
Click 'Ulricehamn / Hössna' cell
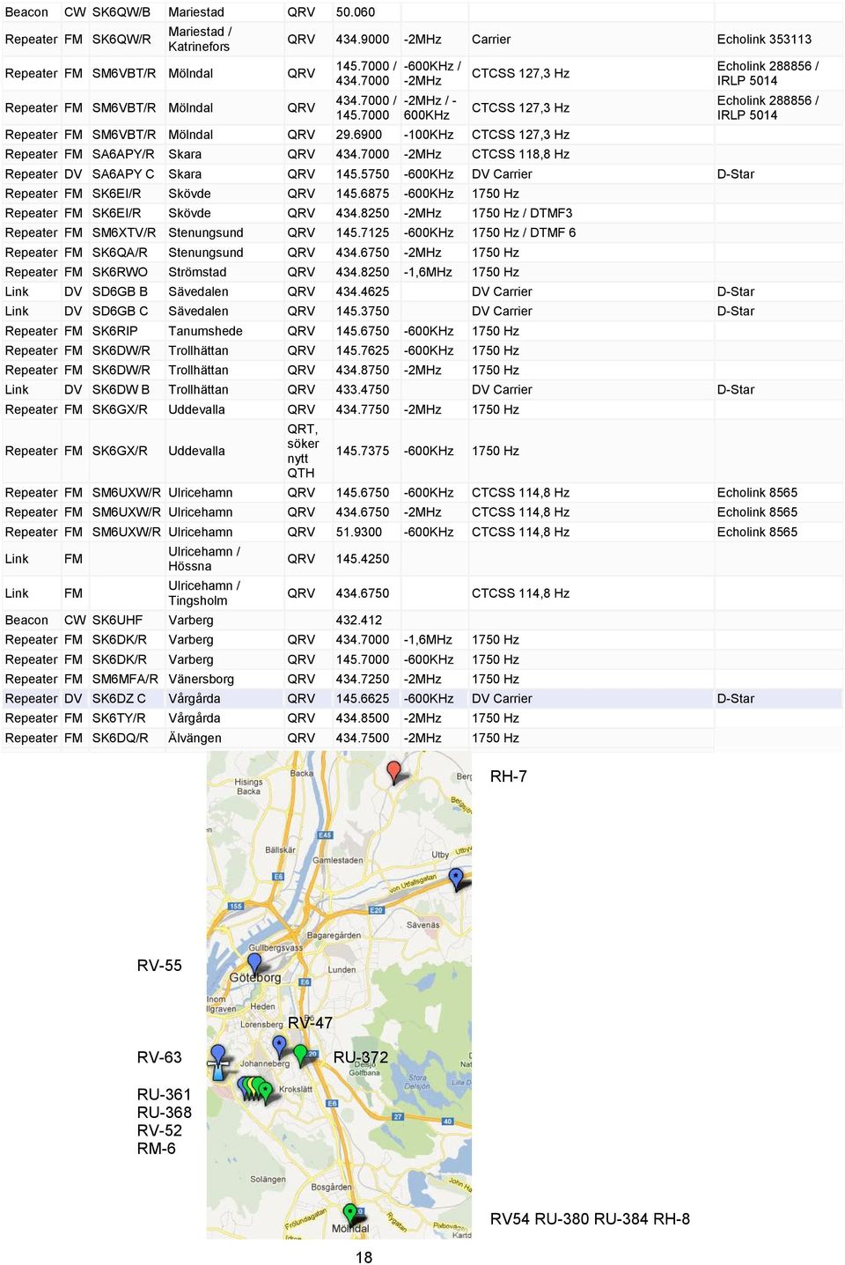pyautogui.click(x=204, y=559)
